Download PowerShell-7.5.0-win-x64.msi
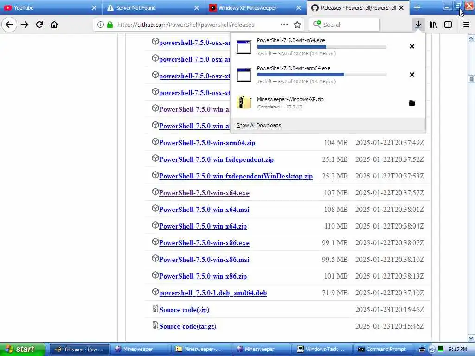Image resolution: width=475 pixels, height=356 pixels. coord(204,210)
